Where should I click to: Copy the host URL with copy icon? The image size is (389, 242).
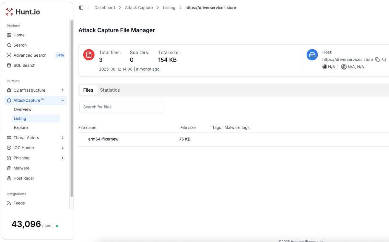[x=377, y=60]
